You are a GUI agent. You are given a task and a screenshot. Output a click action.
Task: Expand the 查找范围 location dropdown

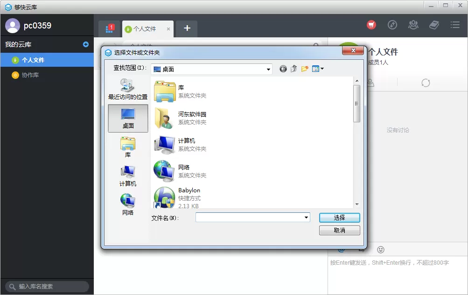tap(268, 69)
